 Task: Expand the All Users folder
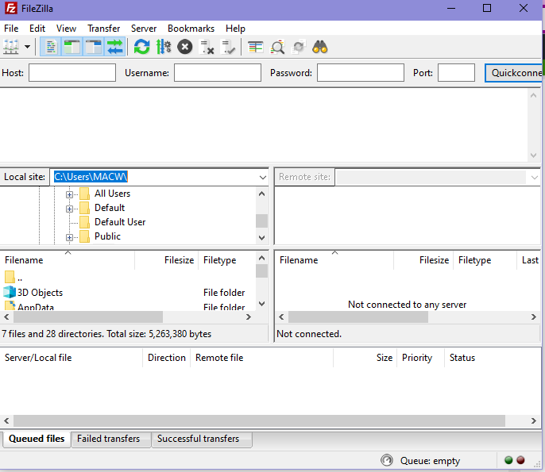pyautogui.click(x=69, y=194)
